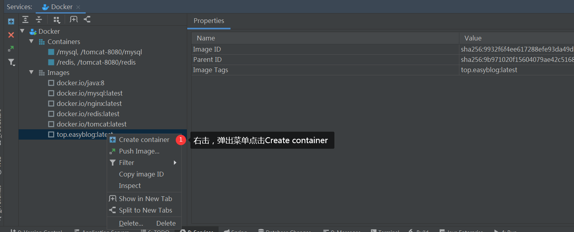
Task: Collapse the Docker root node arrow
Action: (x=22, y=31)
